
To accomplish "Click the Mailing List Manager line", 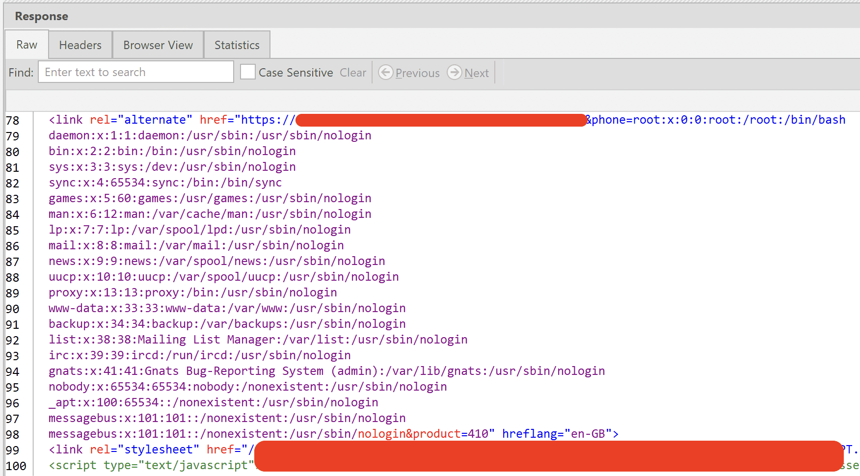I will tap(258, 340).
